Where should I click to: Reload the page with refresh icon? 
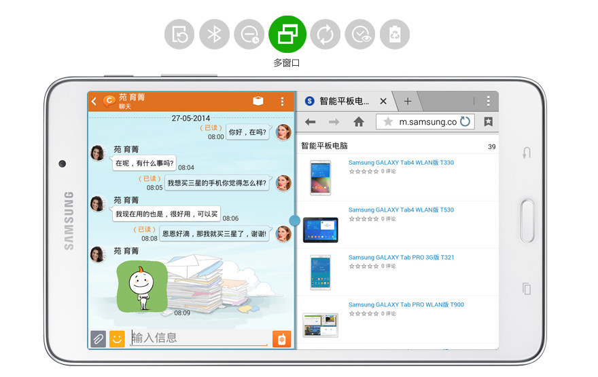465,122
